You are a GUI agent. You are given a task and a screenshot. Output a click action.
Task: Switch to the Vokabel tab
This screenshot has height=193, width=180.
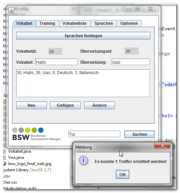click(24, 23)
